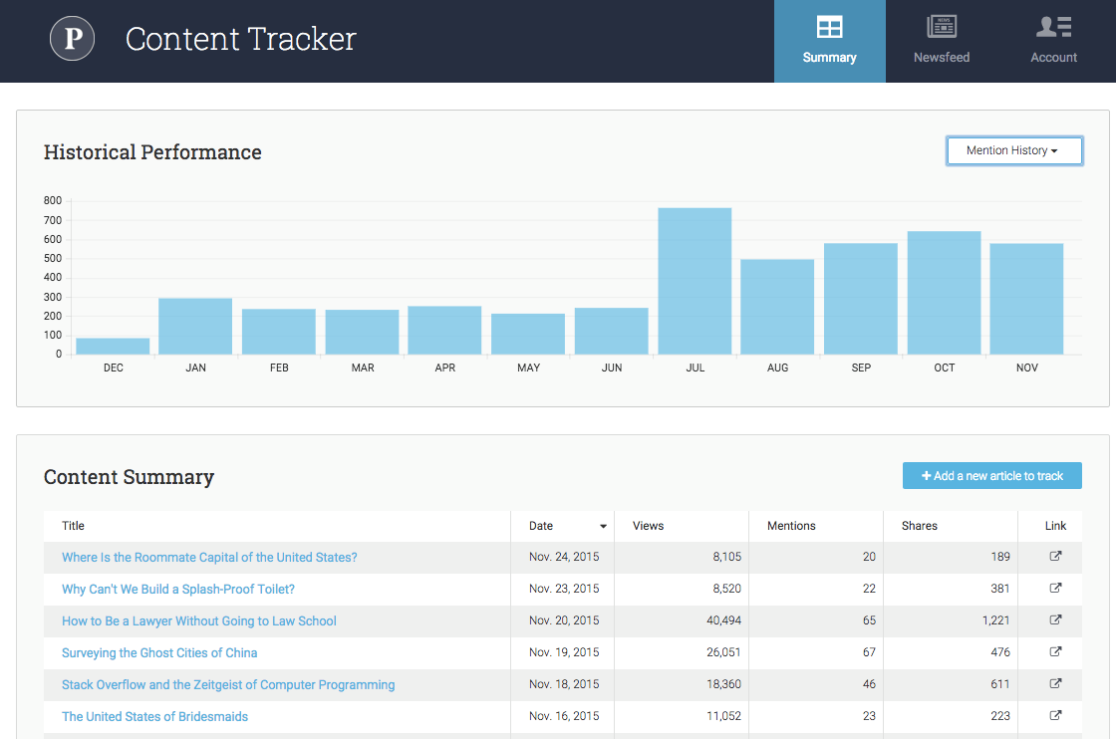The width and height of the screenshot is (1116, 739).
Task: Click the Shares column header
Action: 920,526
